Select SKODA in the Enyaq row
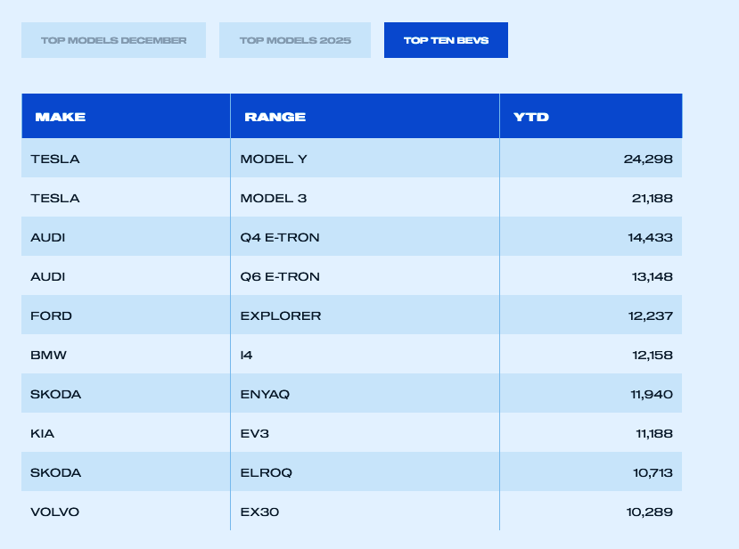This screenshot has width=739, height=549. coord(55,394)
